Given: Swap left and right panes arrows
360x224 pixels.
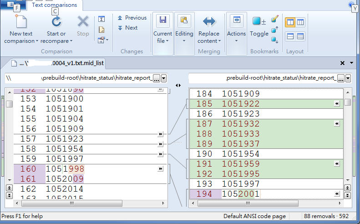Looking at the screenshot, I should click(x=178, y=85).
